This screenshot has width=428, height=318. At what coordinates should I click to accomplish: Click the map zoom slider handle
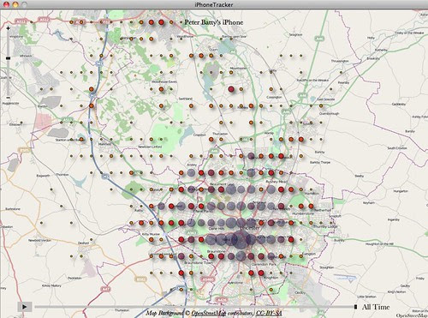[8, 58]
